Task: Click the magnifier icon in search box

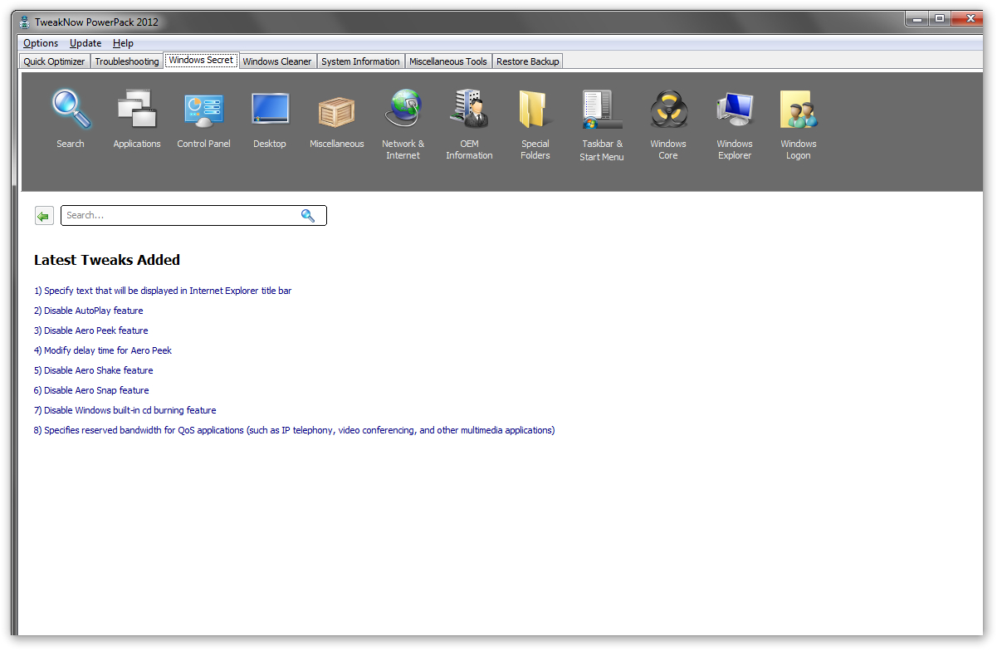Action: [x=308, y=216]
